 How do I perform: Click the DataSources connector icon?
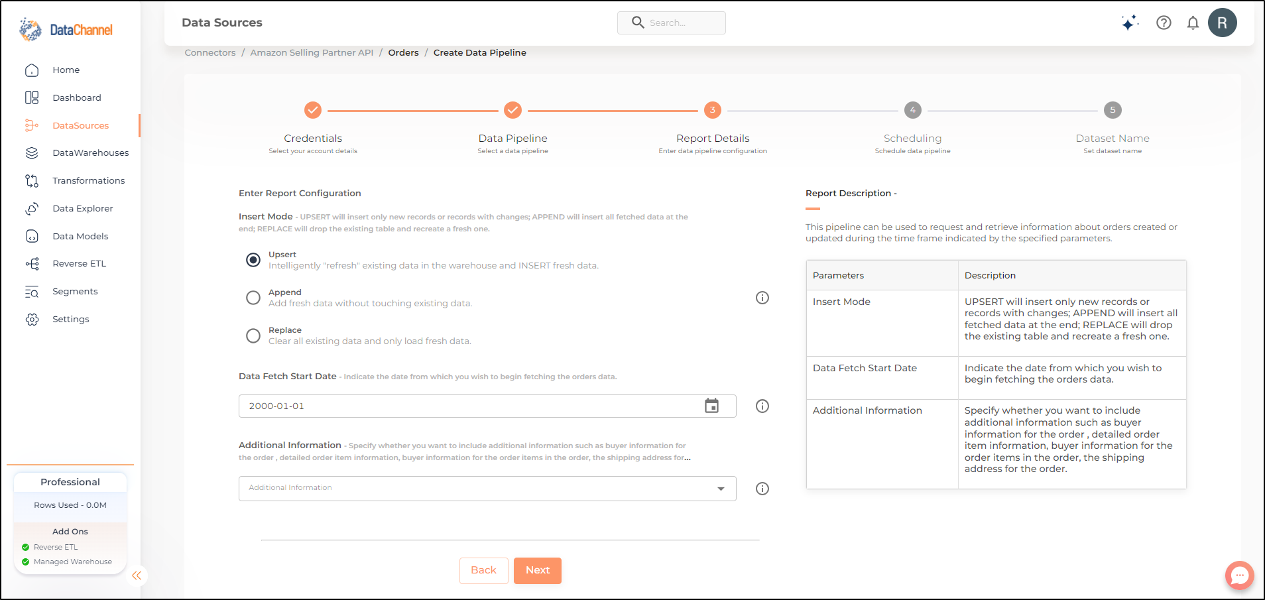(32, 125)
